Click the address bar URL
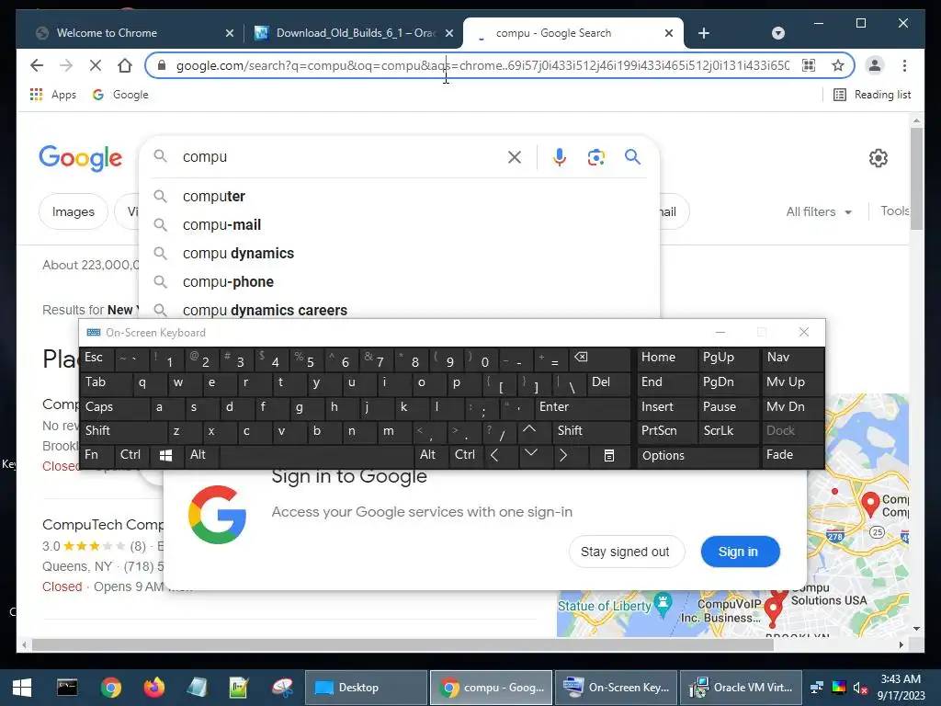941x706 pixels. 483,65
